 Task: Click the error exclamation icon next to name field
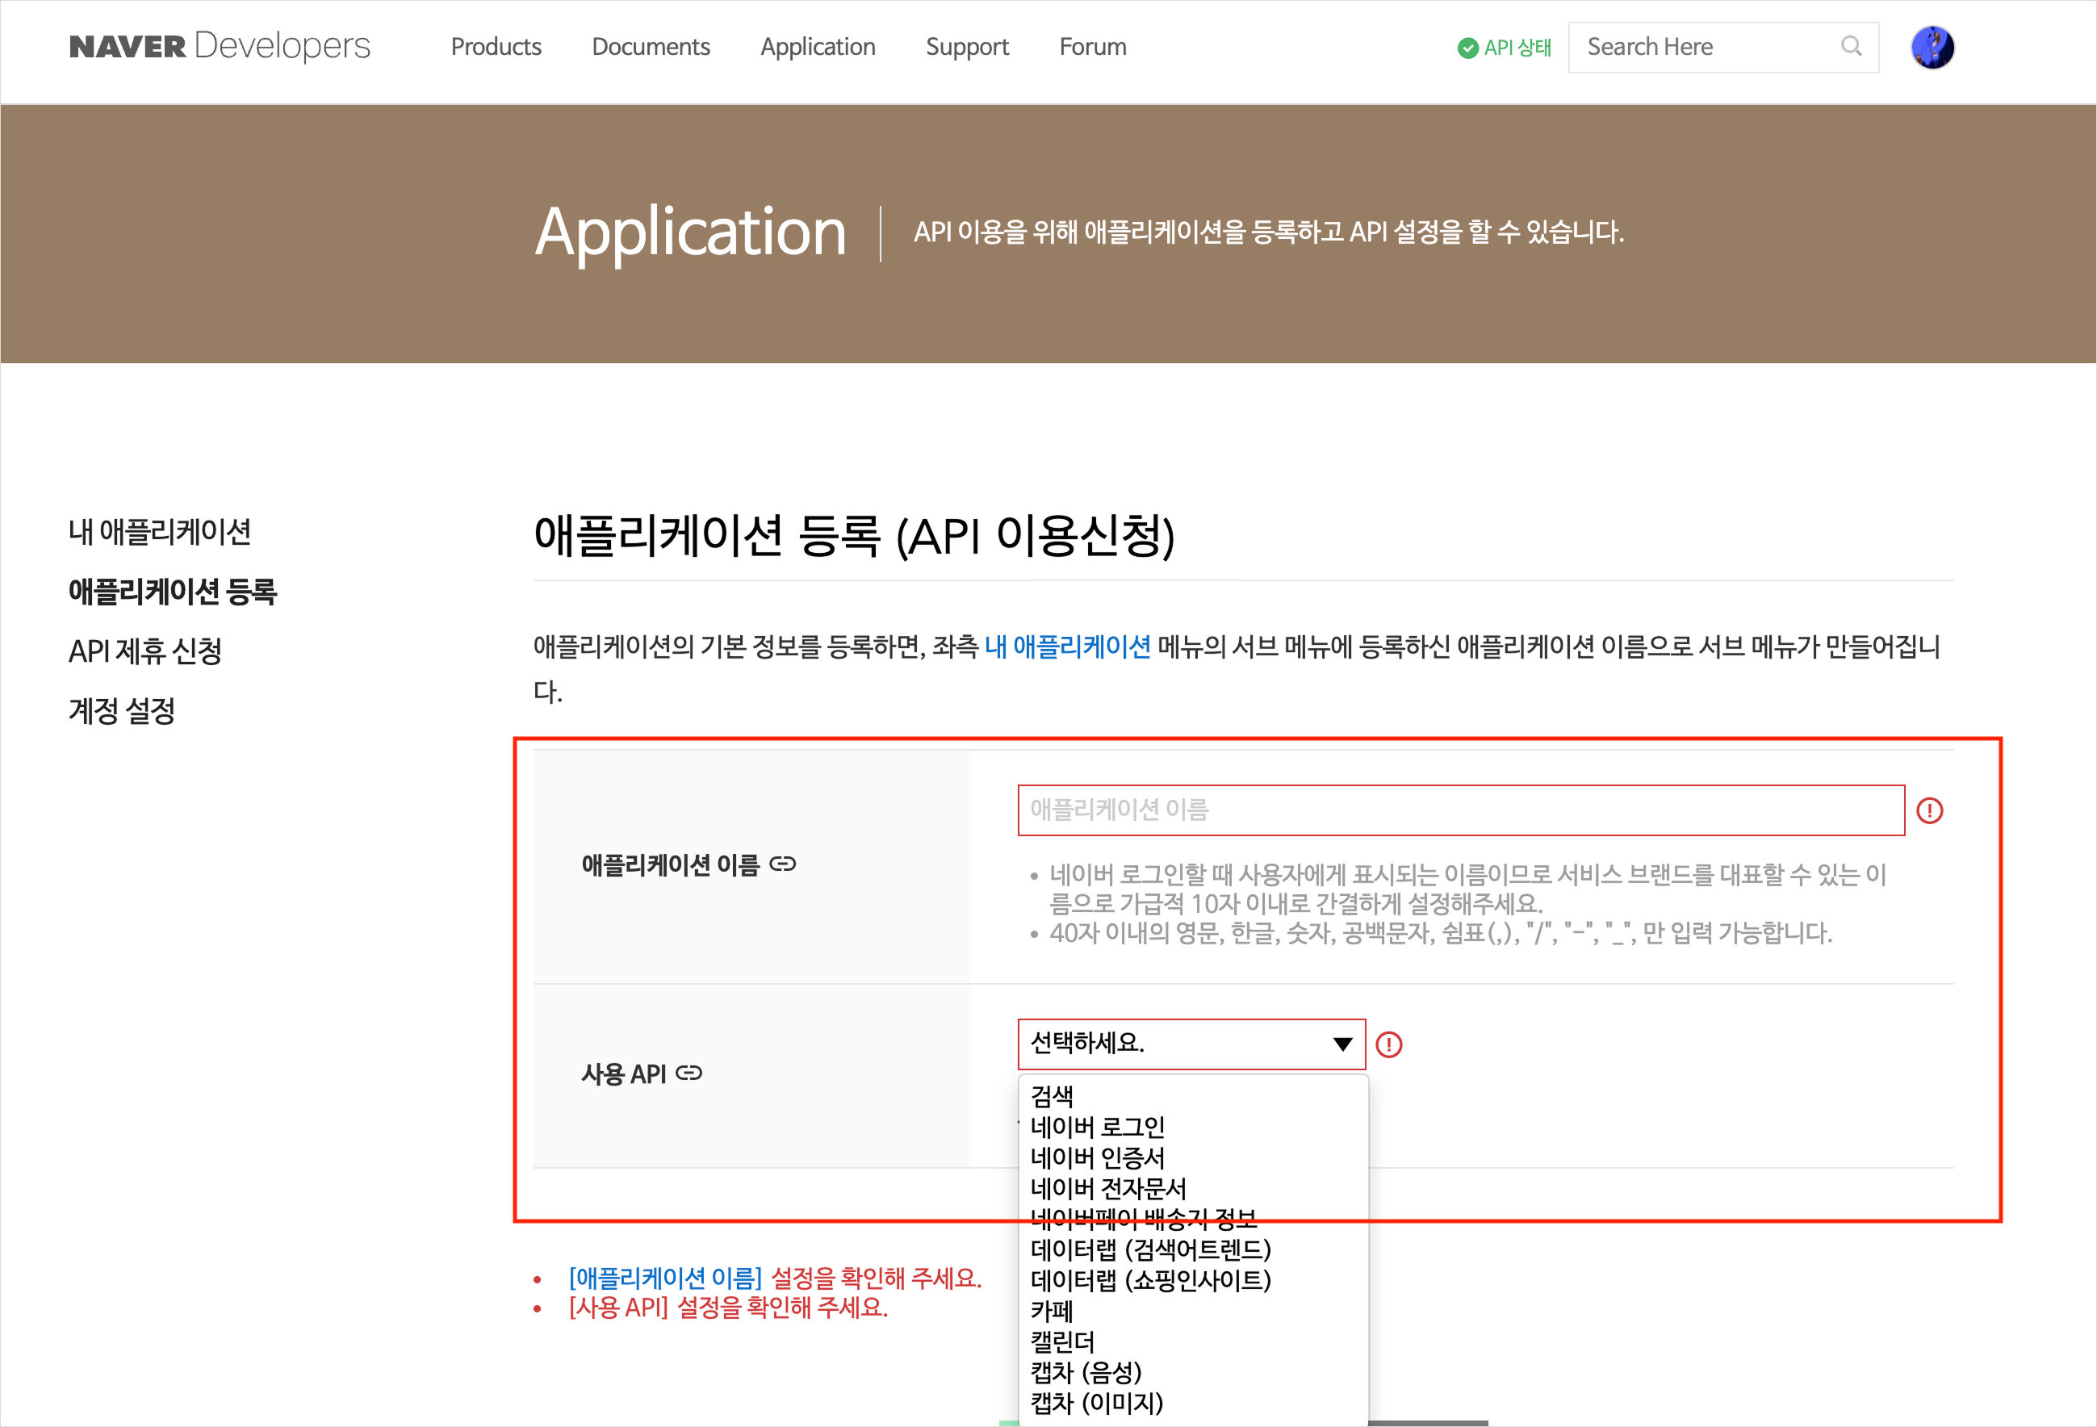1930,810
